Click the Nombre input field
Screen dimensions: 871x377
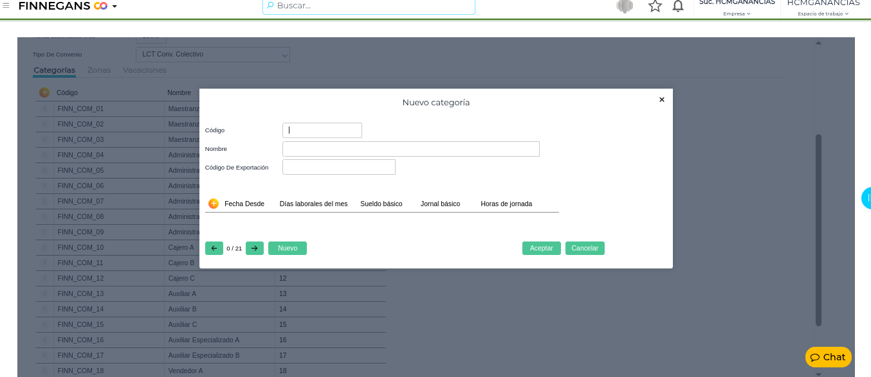[x=411, y=149]
